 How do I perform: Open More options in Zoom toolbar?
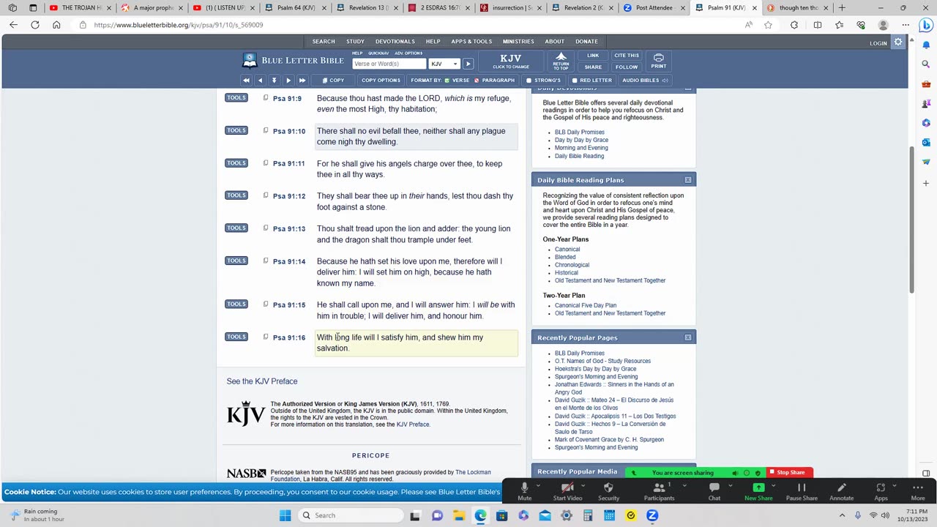pyautogui.click(x=917, y=490)
